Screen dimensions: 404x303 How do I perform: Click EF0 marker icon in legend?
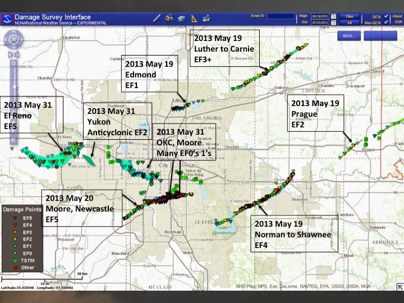(x=15, y=254)
